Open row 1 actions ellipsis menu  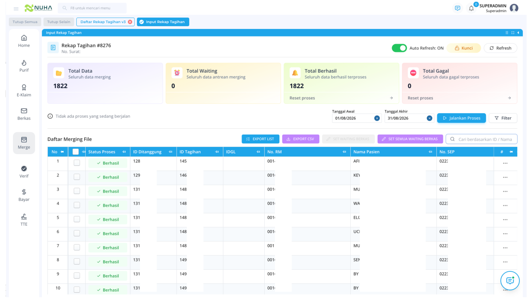[505, 163]
